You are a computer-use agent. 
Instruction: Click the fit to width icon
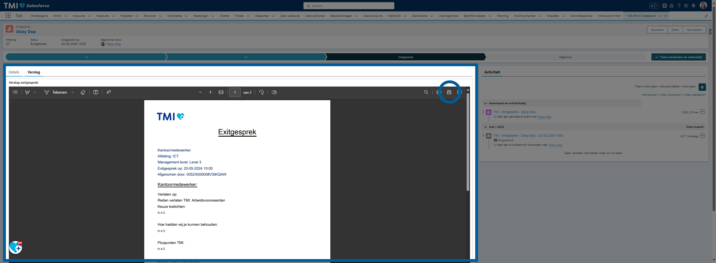tap(221, 92)
